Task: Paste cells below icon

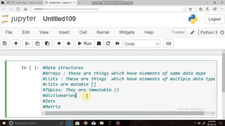Action: 47,43
